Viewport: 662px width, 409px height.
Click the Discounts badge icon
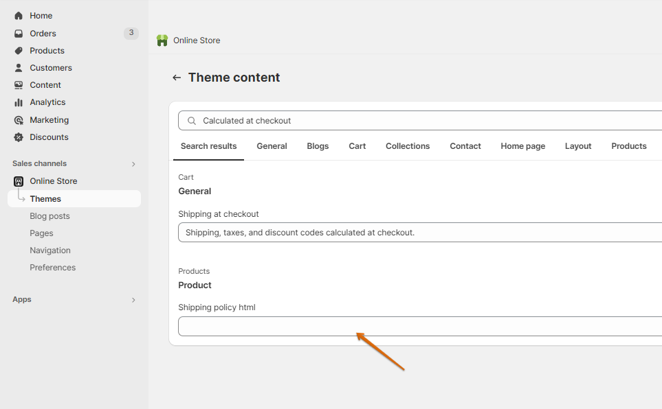[x=19, y=137]
